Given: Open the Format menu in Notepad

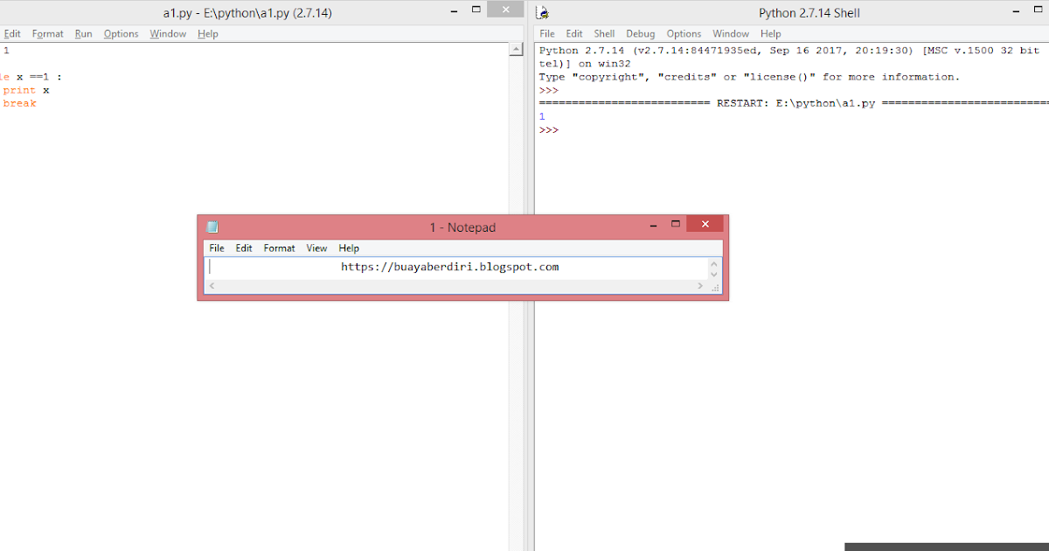Looking at the screenshot, I should click(x=279, y=248).
